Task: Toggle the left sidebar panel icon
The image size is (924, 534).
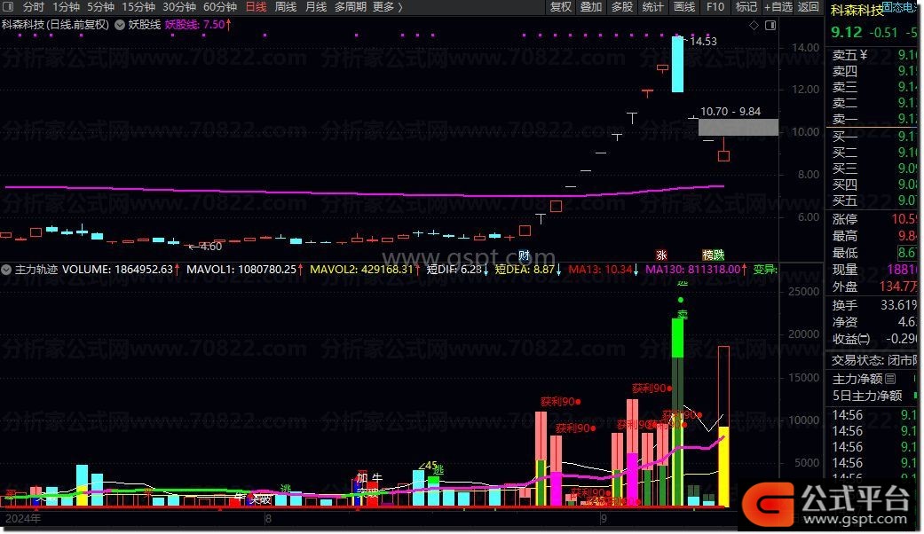Action: pyautogui.click(x=8, y=7)
